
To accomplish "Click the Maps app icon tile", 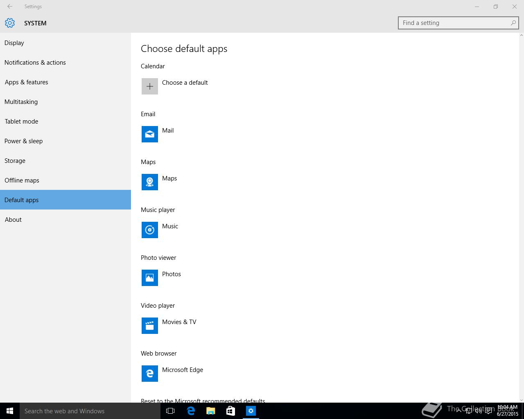I will [x=150, y=182].
